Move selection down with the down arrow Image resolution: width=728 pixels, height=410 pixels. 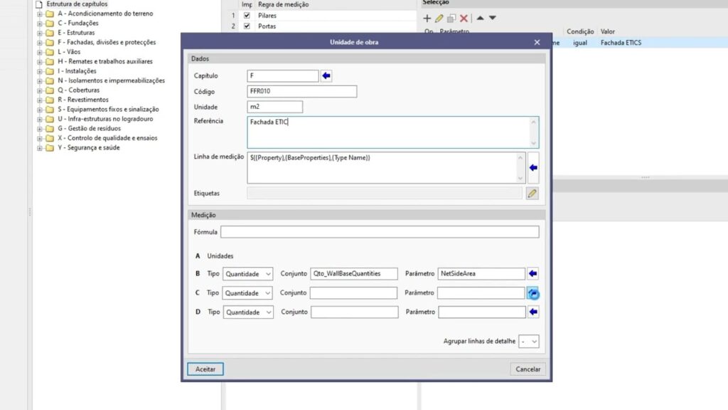[x=493, y=18]
